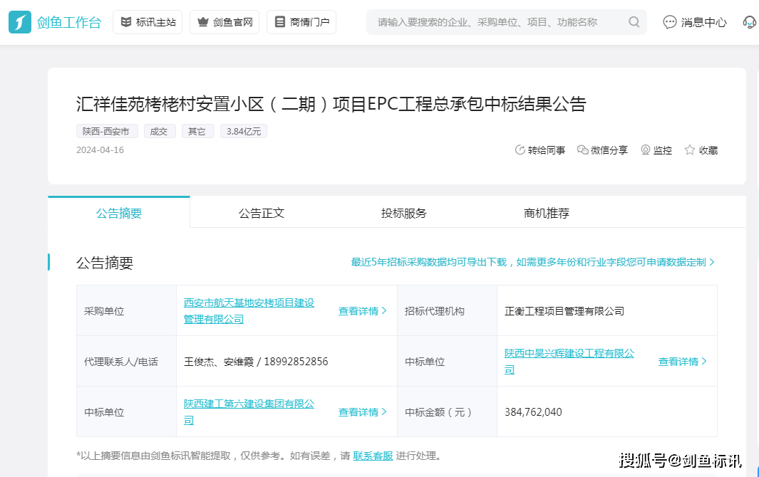Open the 申请数据定制 export notice link
This screenshot has width=759, height=477.
532,262
